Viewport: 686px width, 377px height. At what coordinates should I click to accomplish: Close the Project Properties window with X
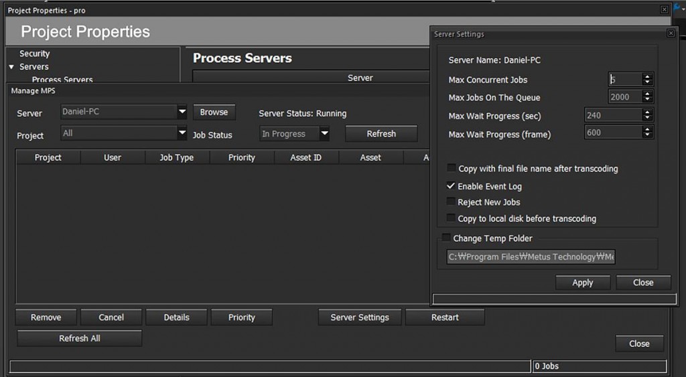click(x=664, y=9)
